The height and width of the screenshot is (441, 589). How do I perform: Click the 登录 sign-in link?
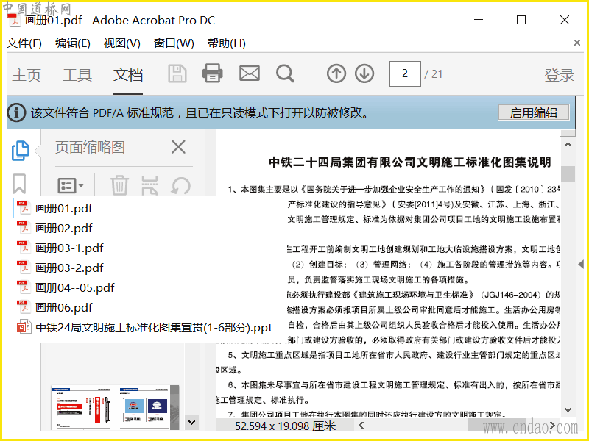coord(560,75)
